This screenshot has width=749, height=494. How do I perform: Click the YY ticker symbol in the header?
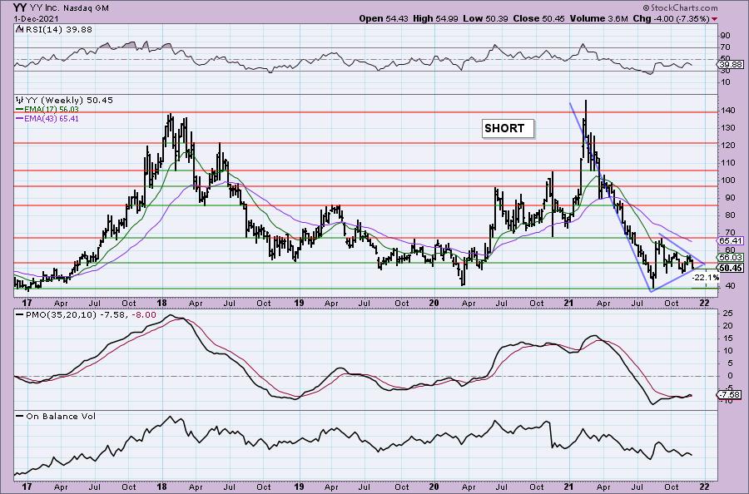(20, 7)
